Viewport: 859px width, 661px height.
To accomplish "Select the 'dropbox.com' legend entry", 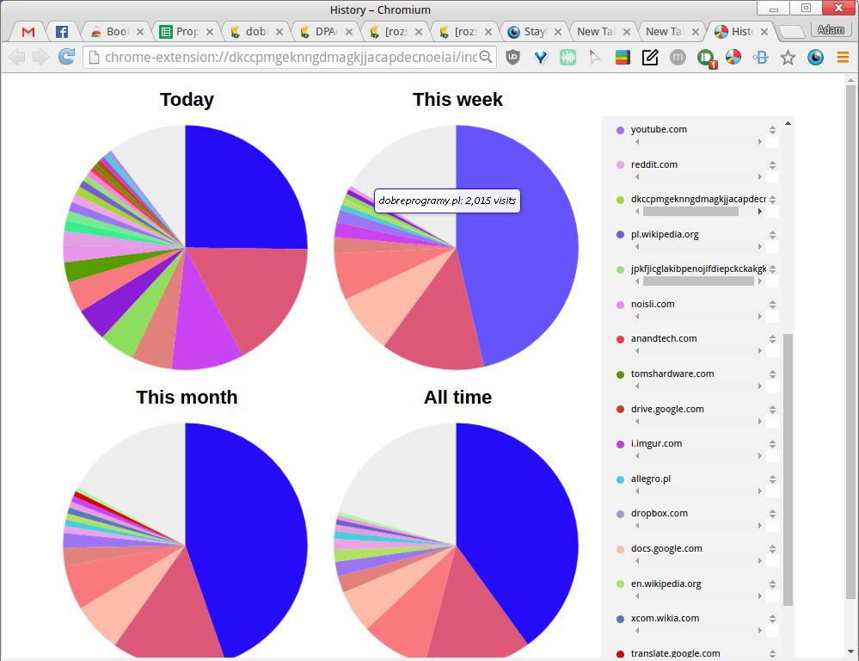I will tap(659, 513).
